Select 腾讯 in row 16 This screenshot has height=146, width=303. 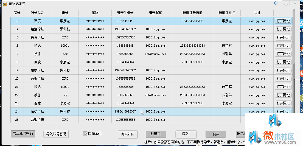pos(38,46)
